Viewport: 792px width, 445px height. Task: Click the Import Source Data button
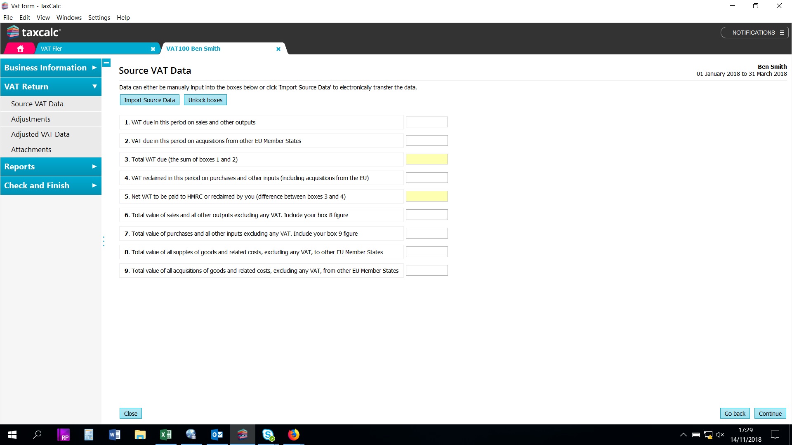(149, 100)
